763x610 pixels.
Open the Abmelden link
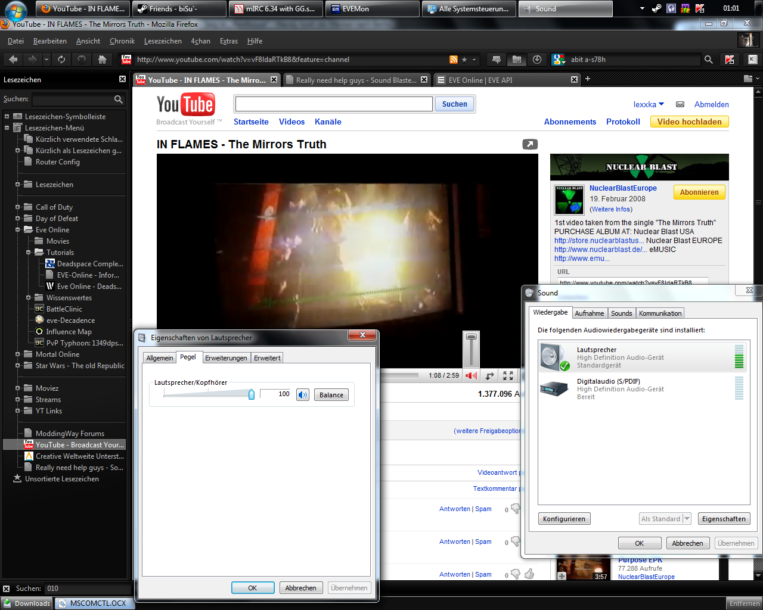pyautogui.click(x=711, y=104)
